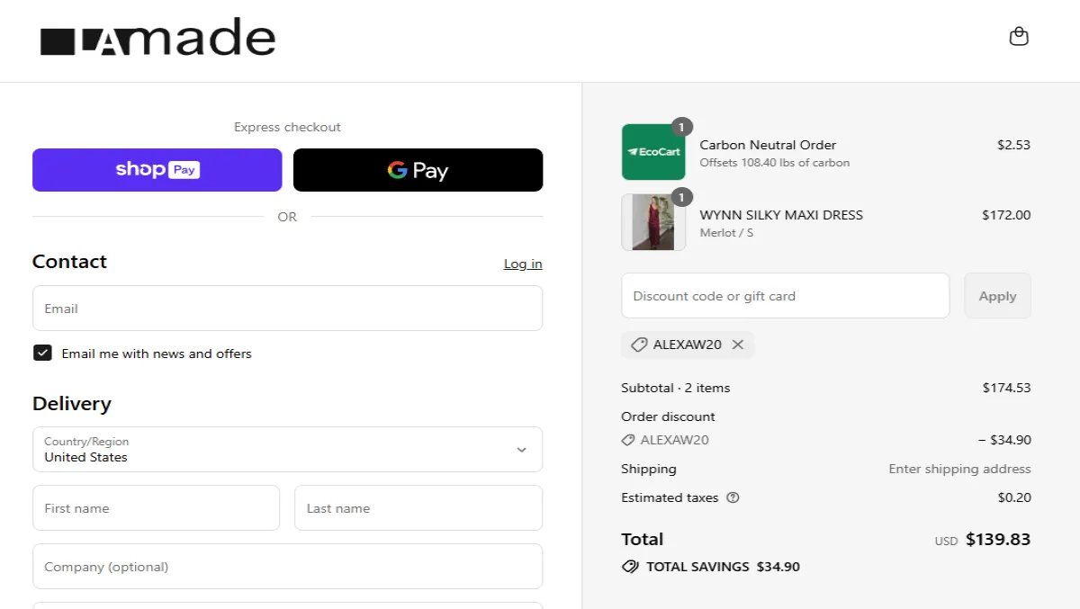Click the $174.53 subtotal amount
Screen dimensions: 1080x609
(x=1006, y=388)
